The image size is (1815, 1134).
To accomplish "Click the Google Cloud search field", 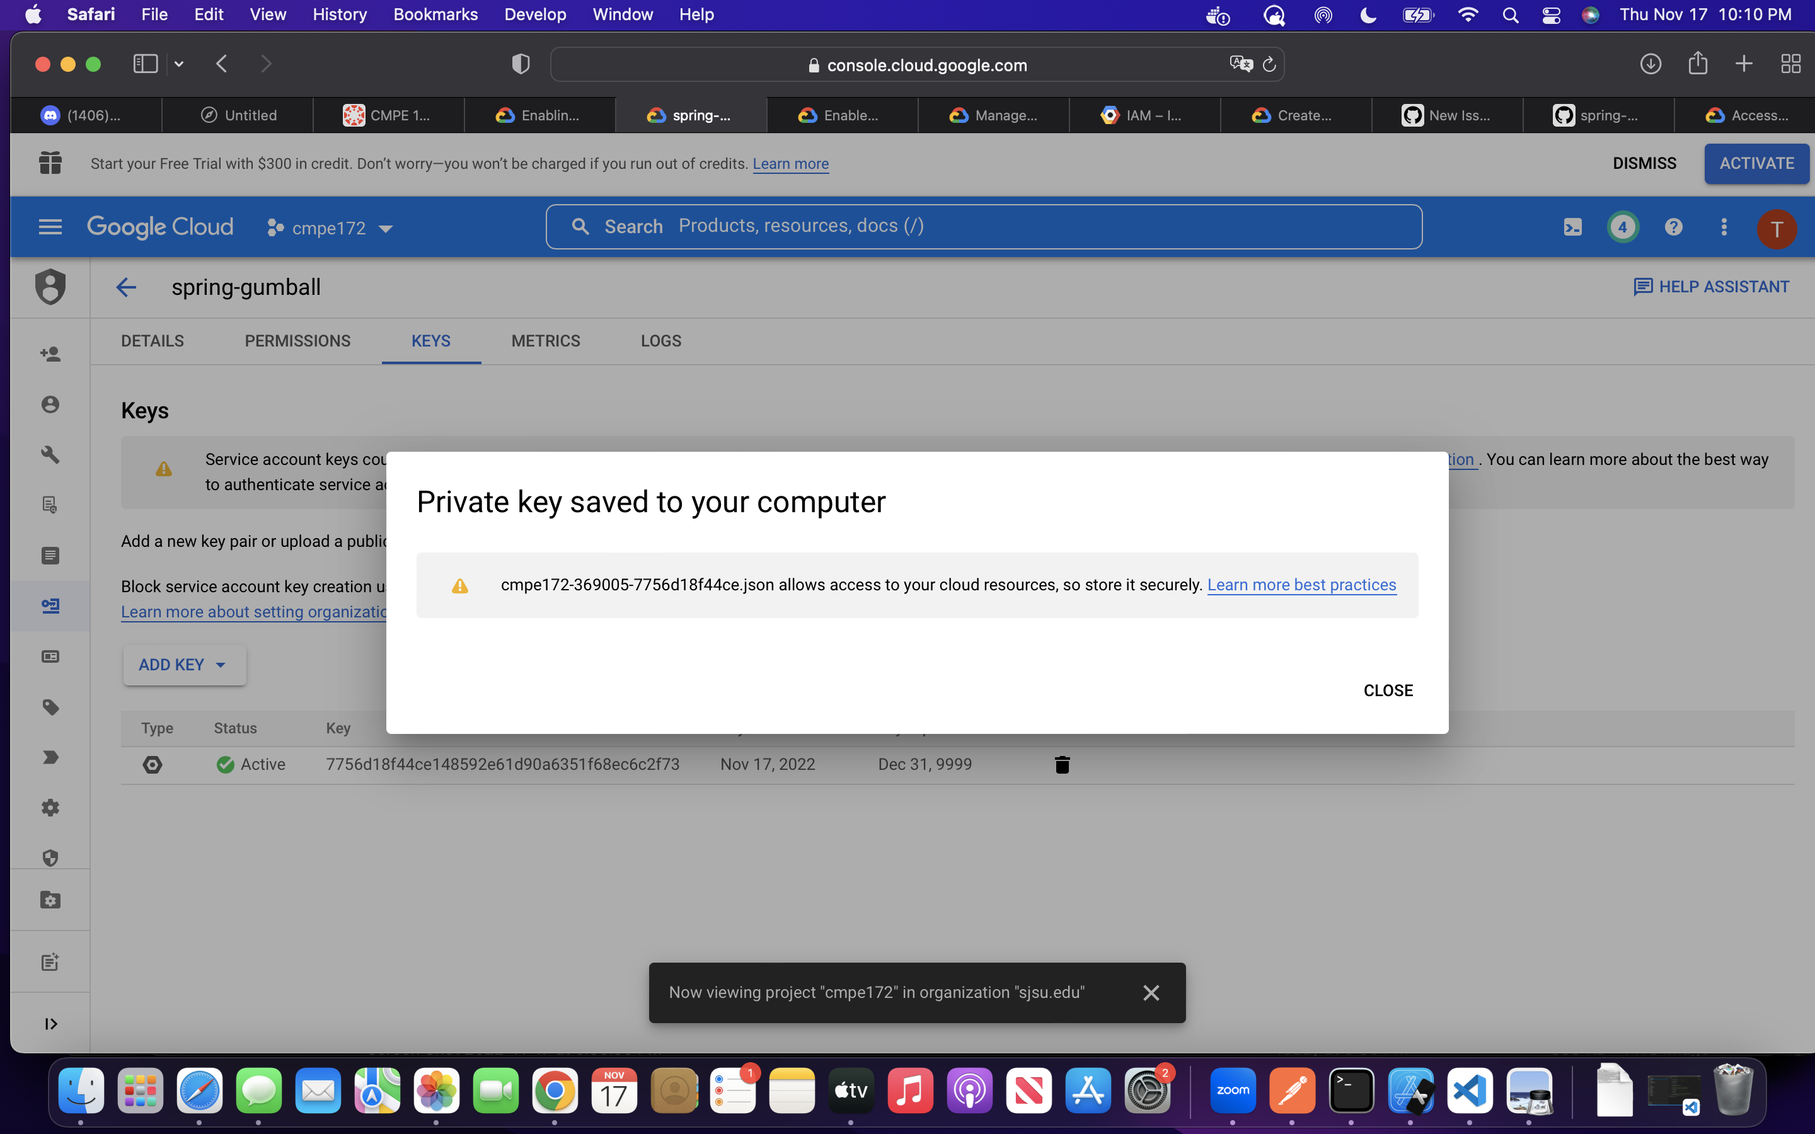I will pyautogui.click(x=982, y=227).
